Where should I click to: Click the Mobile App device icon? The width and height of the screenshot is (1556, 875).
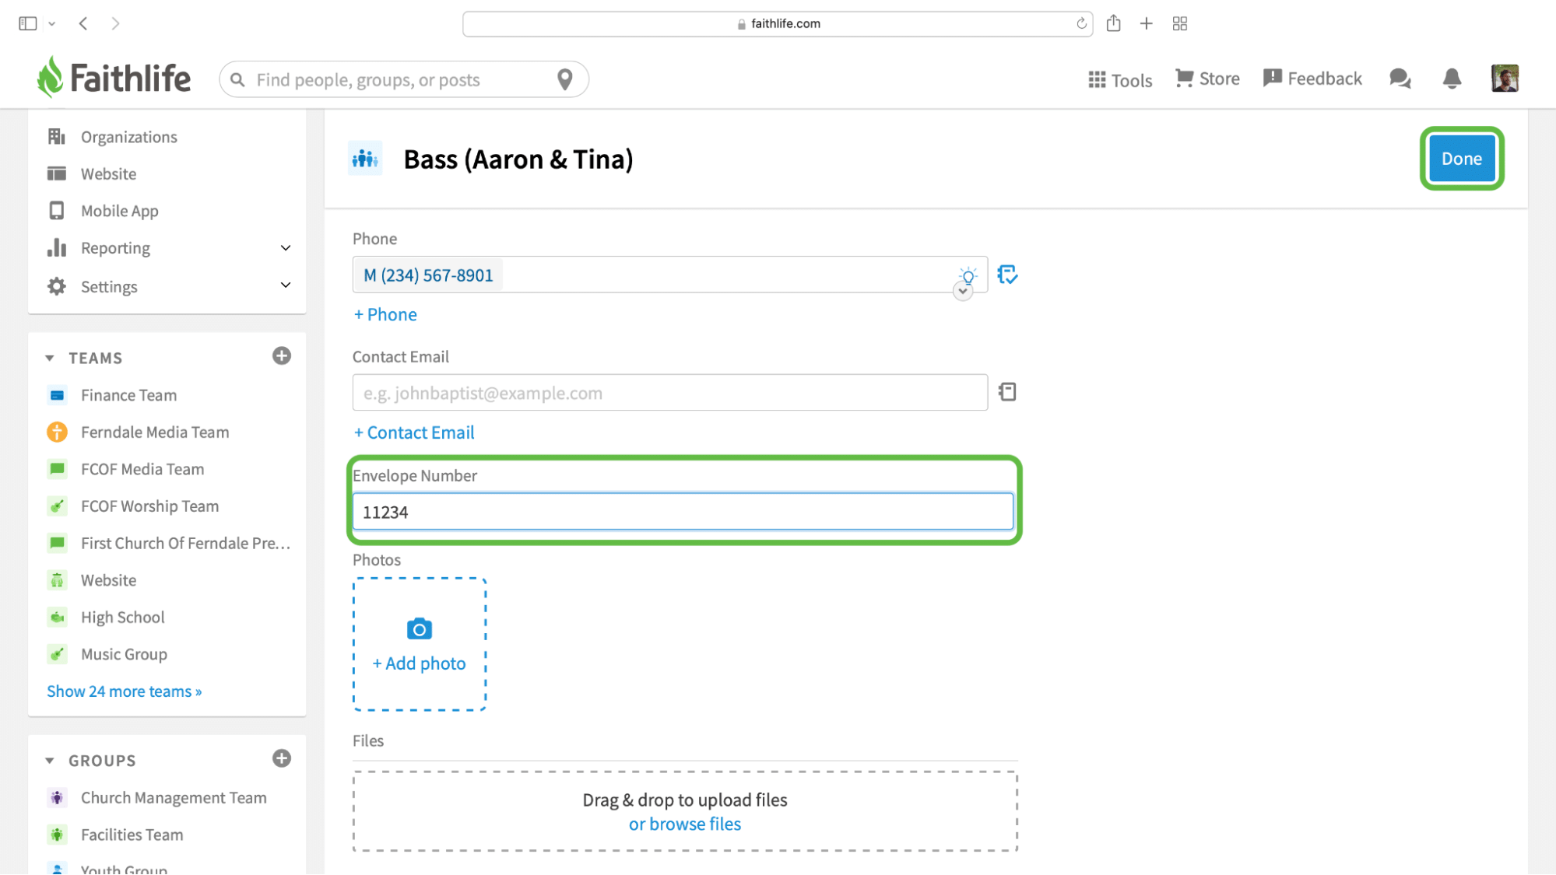tap(57, 211)
